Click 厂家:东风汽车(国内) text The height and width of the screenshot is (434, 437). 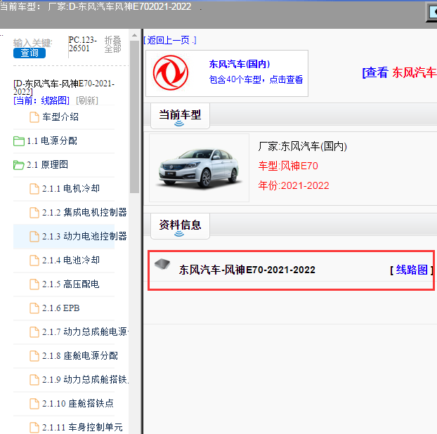click(302, 146)
